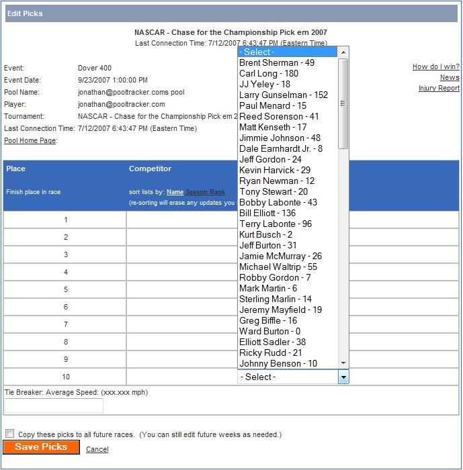463x470 pixels.
Task: Click the Cancel link
Action: pyautogui.click(x=97, y=449)
